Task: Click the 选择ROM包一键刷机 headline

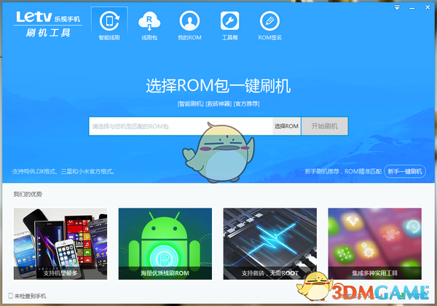Action: [x=219, y=85]
